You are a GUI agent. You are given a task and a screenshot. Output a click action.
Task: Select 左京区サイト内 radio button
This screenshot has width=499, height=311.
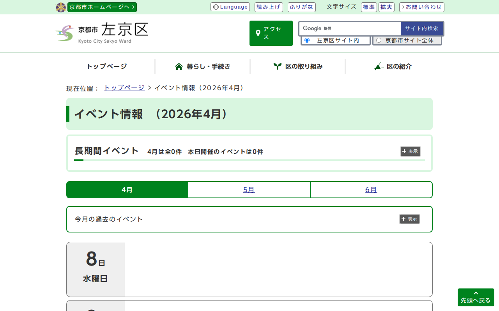tap(307, 40)
